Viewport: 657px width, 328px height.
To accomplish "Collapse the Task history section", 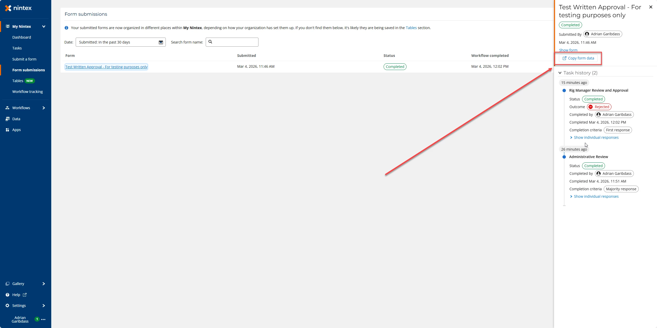I will (560, 73).
